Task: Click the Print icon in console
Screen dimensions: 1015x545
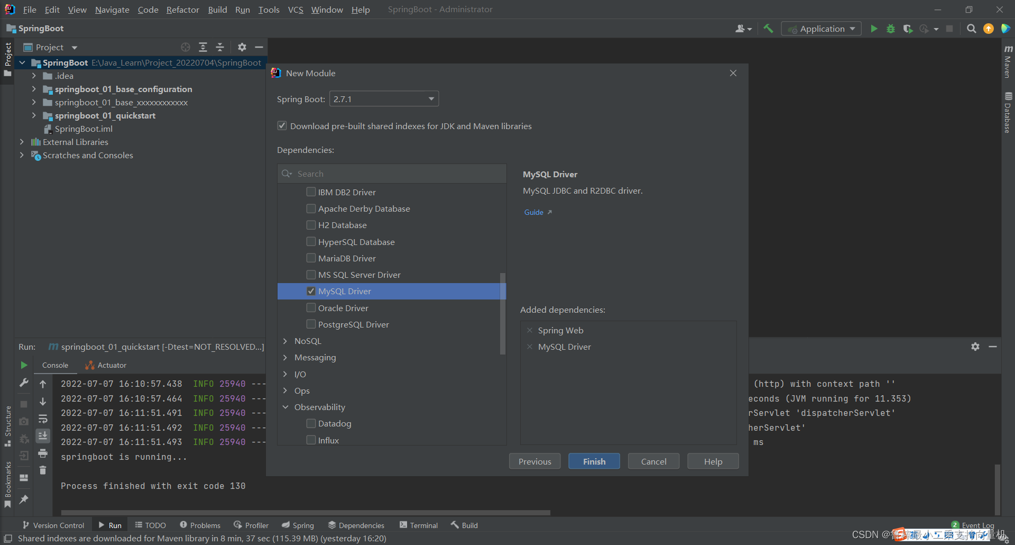Action: [x=43, y=453]
